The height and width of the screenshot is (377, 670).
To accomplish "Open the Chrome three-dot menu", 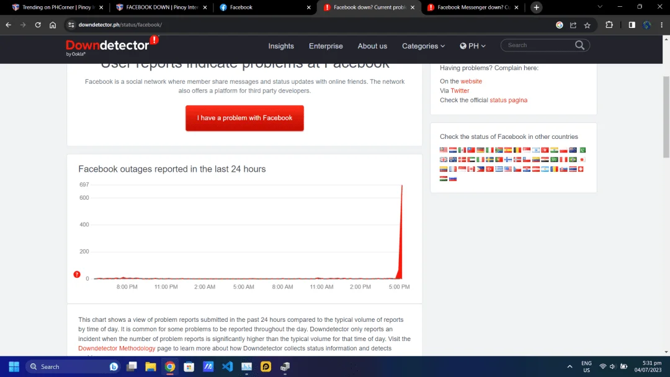I will [x=661, y=25].
